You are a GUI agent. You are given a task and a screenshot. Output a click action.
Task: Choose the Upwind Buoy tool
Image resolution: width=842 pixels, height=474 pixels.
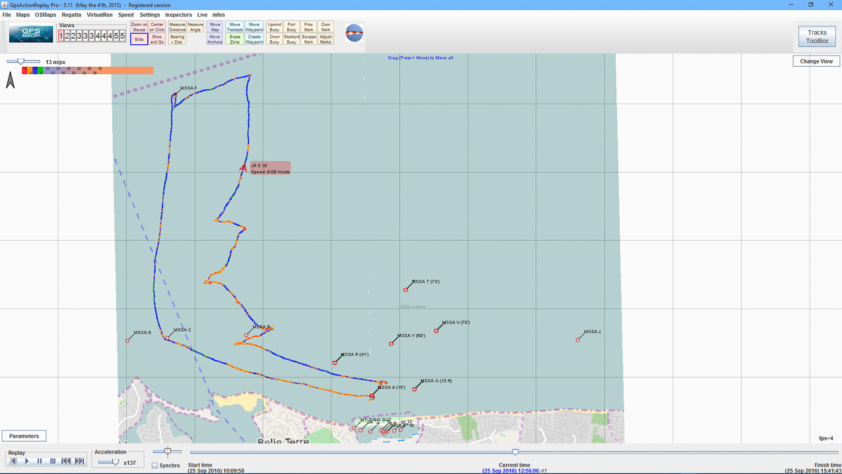tap(274, 27)
